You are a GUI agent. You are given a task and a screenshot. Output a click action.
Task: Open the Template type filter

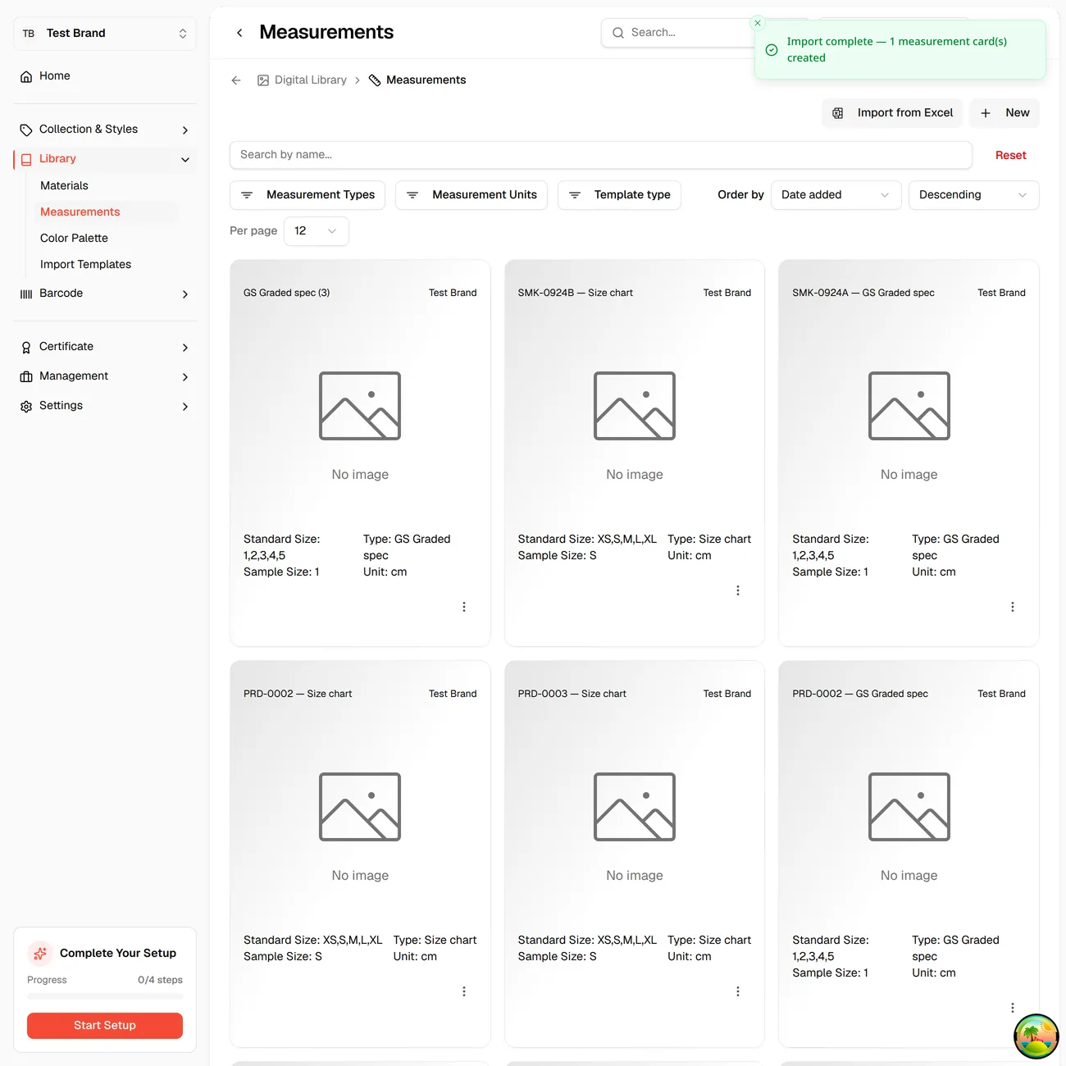[x=619, y=195]
